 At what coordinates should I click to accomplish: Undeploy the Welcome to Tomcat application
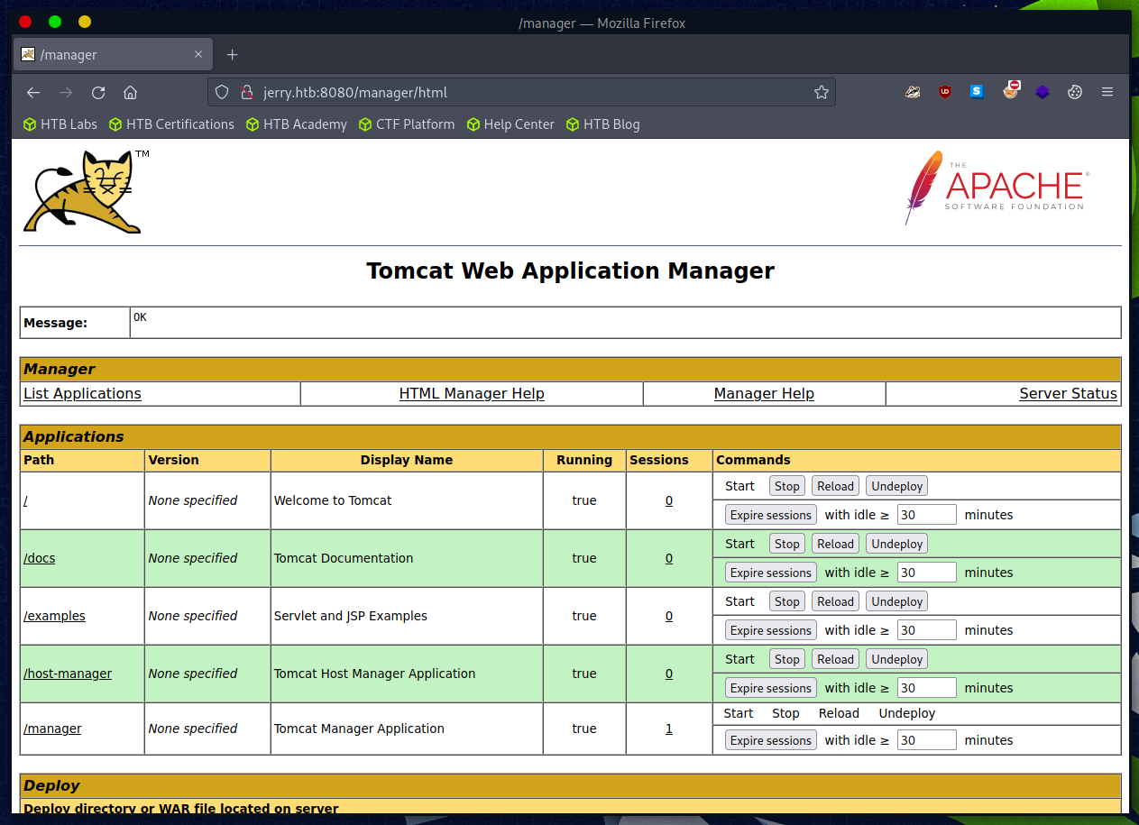click(897, 486)
